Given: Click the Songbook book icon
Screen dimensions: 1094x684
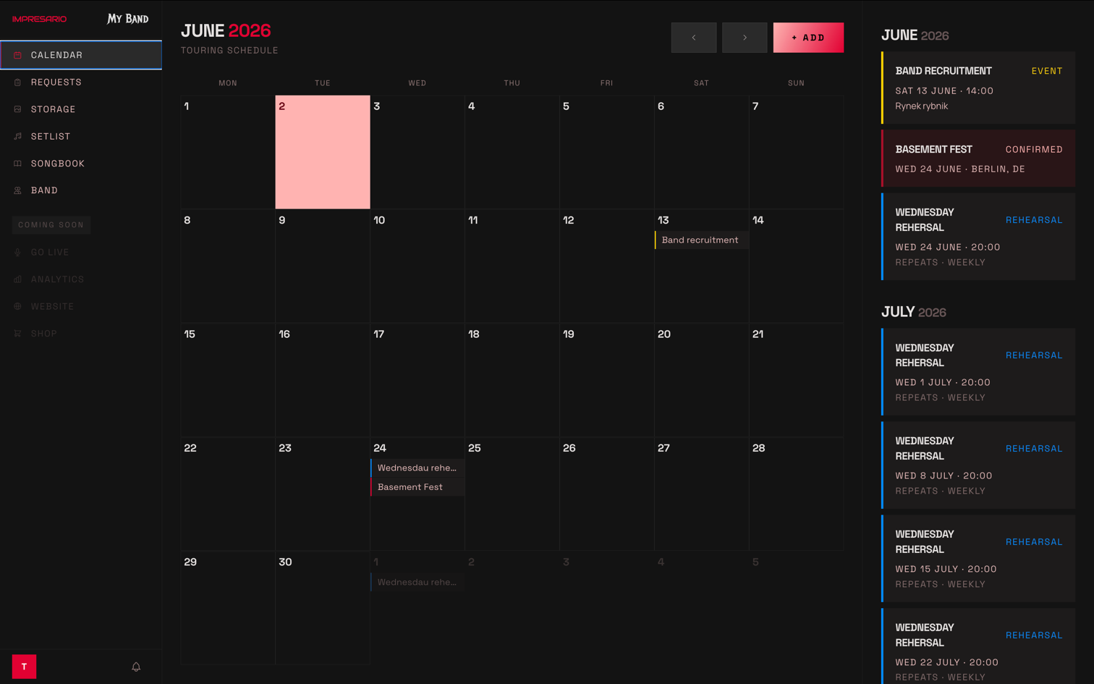Looking at the screenshot, I should pyautogui.click(x=17, y=164).
